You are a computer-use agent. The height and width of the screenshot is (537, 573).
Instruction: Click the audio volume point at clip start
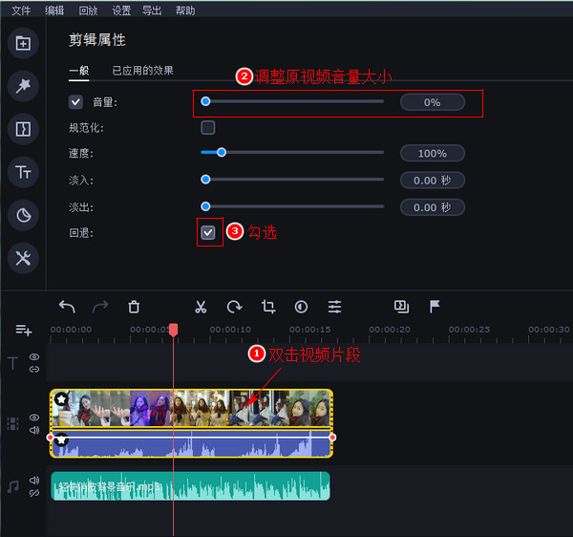point(50,438)
